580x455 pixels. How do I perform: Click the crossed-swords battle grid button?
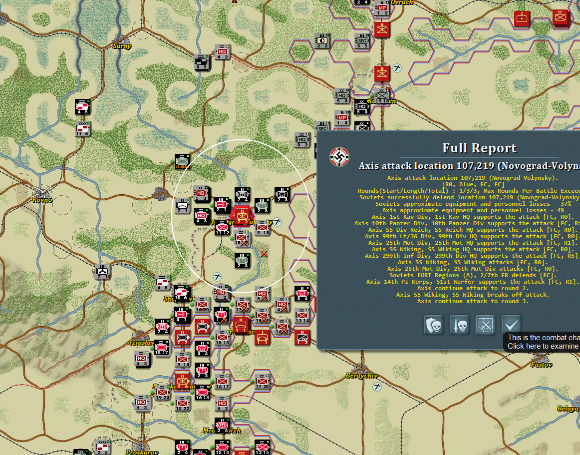(485, 325)
